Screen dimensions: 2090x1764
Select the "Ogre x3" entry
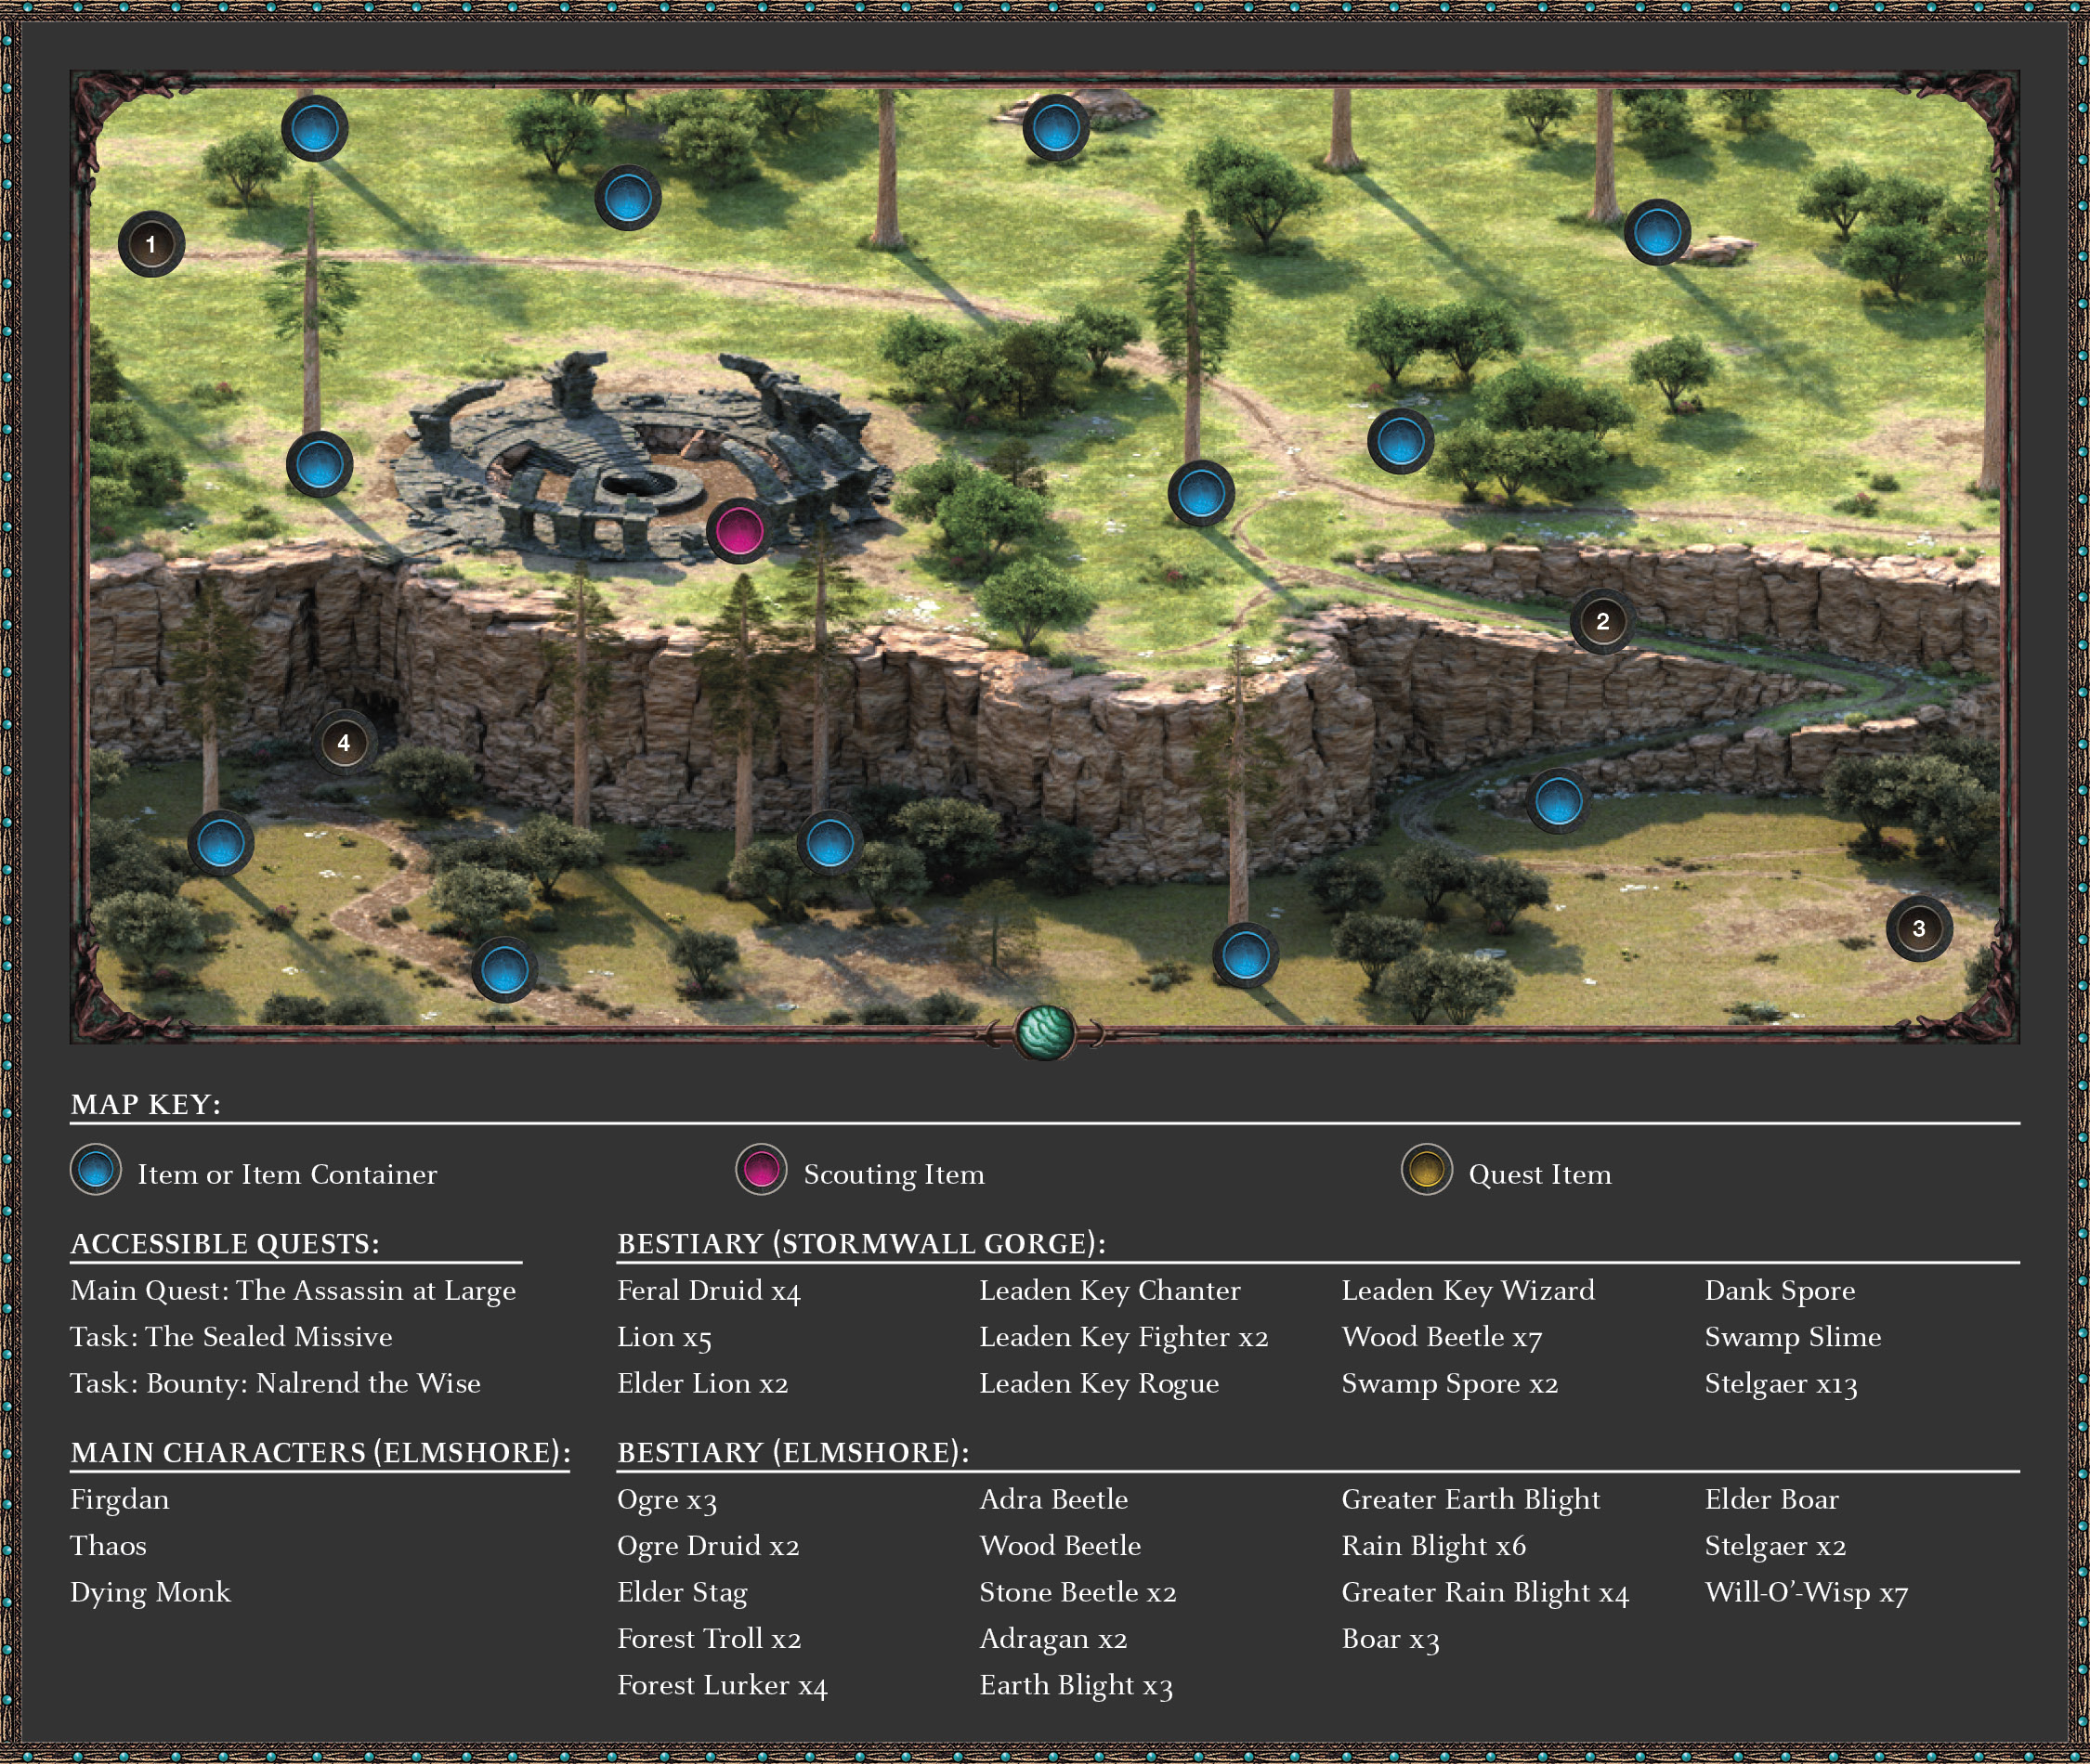666,1499
